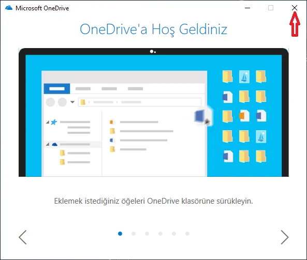307x260 pixels.
Task: Jump to the second page indicator dot
Action: (134, 234)
